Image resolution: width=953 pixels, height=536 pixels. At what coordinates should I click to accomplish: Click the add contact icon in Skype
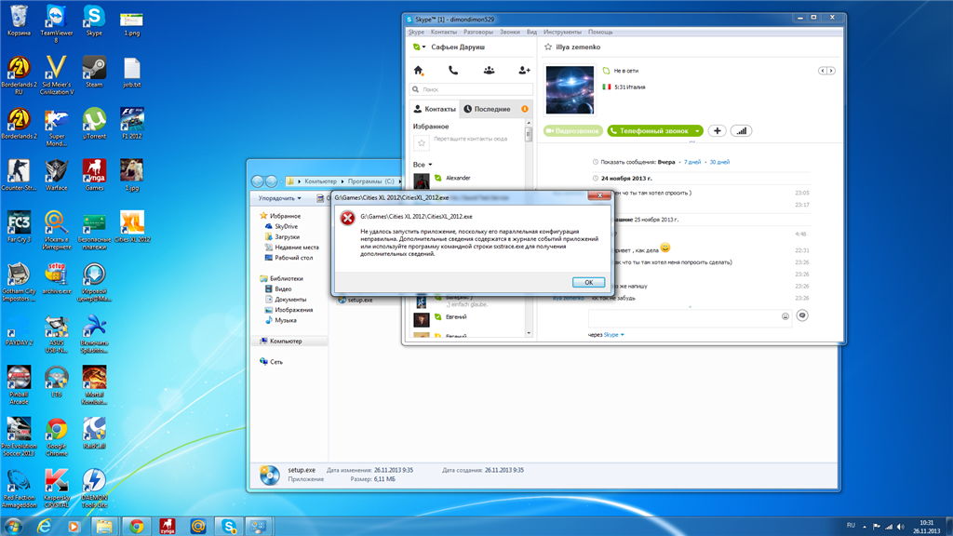[524, 70]
